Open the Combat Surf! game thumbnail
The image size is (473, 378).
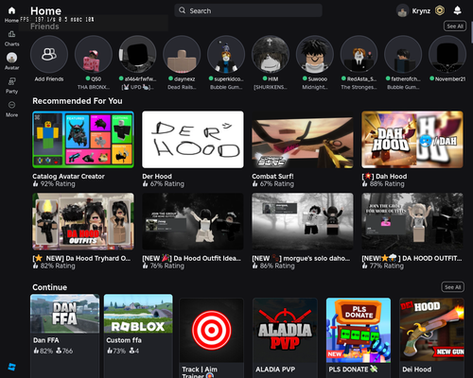pyautogui.click(x=303, y=139)
